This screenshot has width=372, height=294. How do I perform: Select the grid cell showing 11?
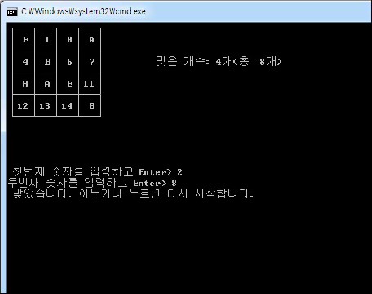click(89, 83)
